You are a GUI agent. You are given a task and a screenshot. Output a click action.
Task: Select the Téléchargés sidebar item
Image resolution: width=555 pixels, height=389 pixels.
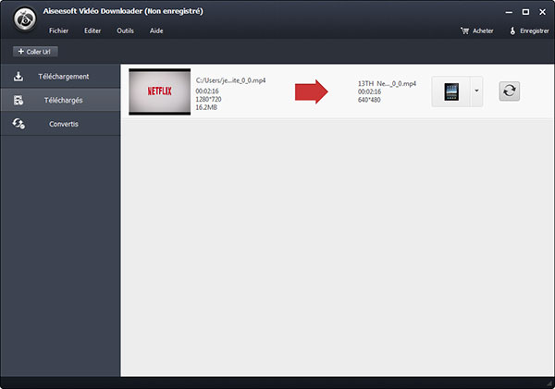click(60, 100)
